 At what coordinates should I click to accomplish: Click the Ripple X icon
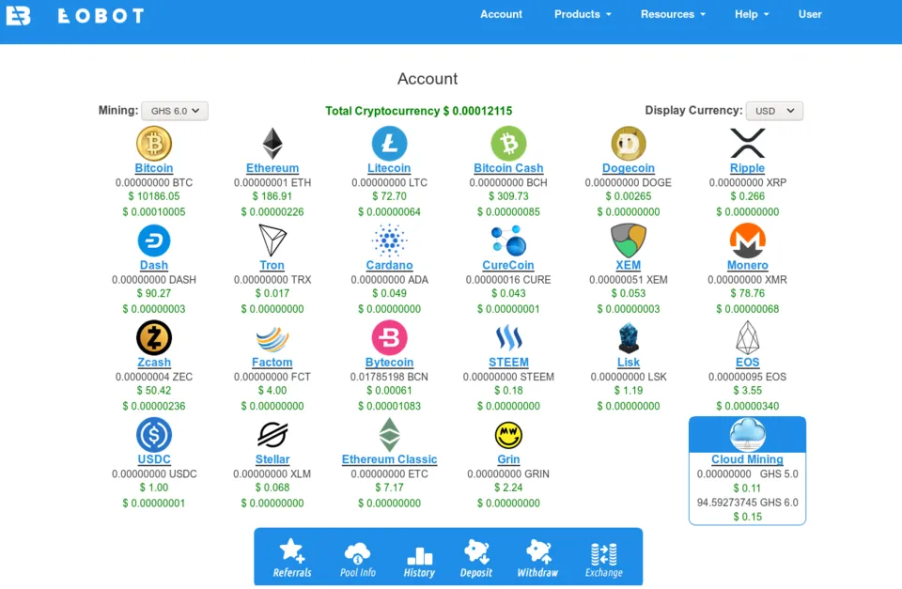[747, 143]
